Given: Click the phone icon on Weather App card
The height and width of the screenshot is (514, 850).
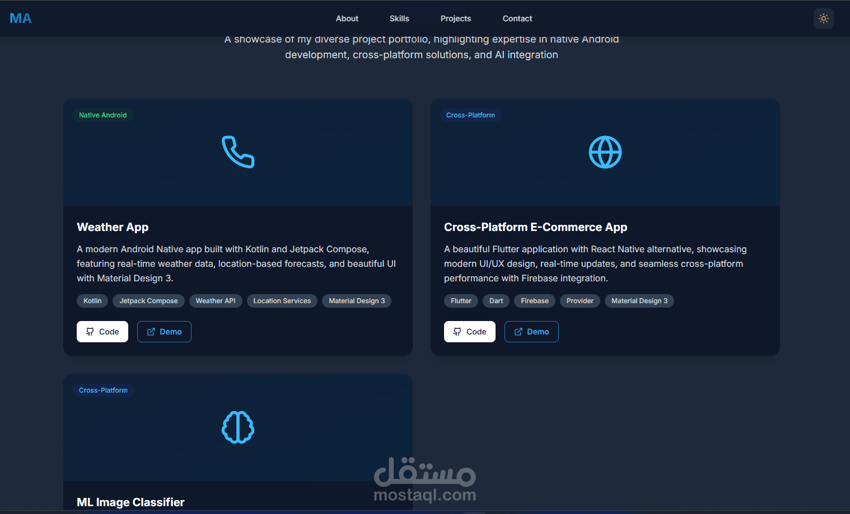Looking at the screenshot, I should 238,152.
